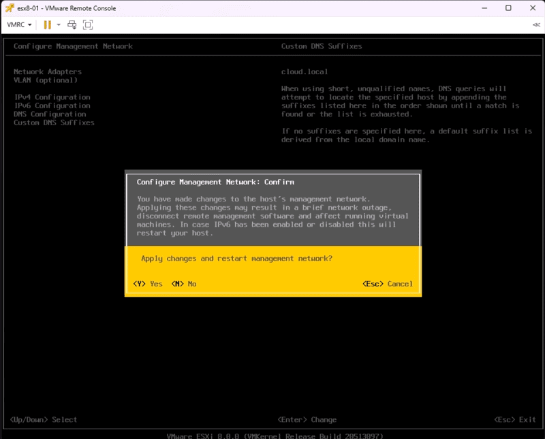This screenshot has height=439, width=545.
Task: Click the dialog title Configure Management Network: Confirm
Action: click(x=215, y=182)
